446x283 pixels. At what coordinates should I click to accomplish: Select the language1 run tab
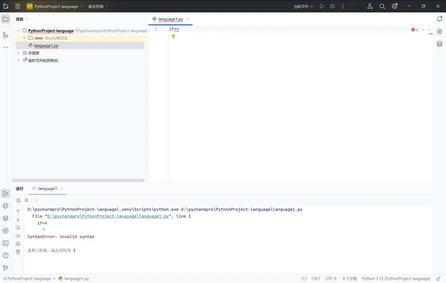click(x=47, y=188)
